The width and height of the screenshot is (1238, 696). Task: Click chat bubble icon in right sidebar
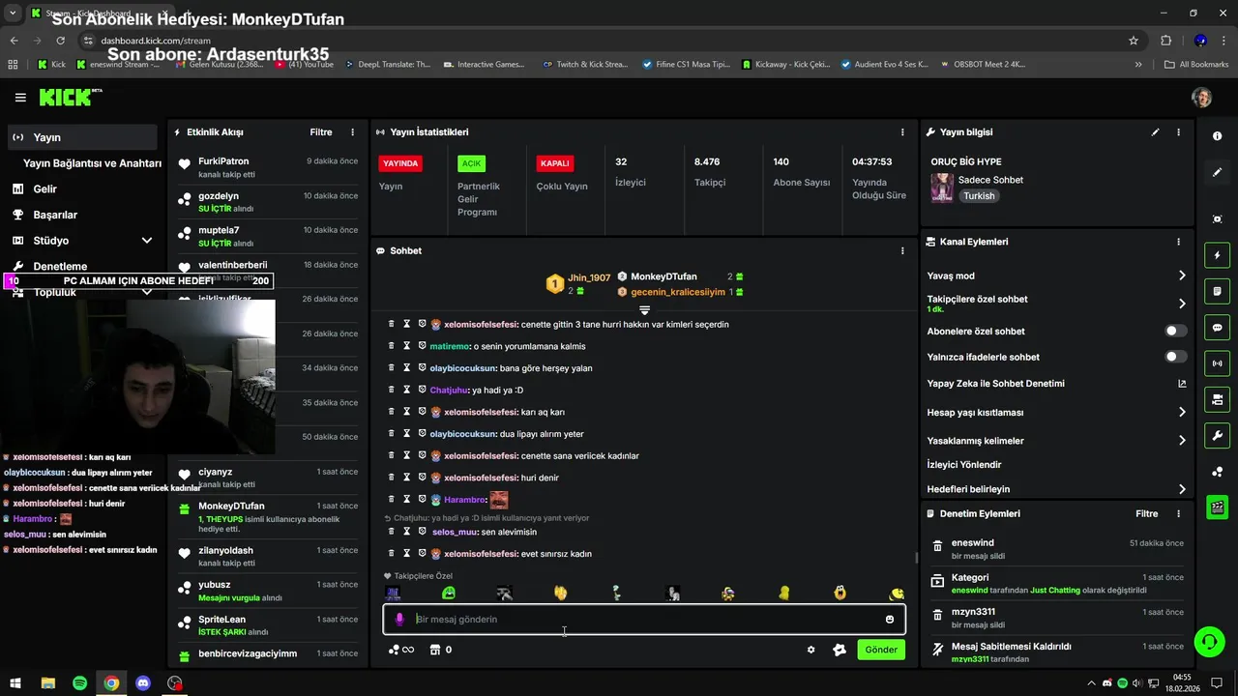coord(1217,328)
